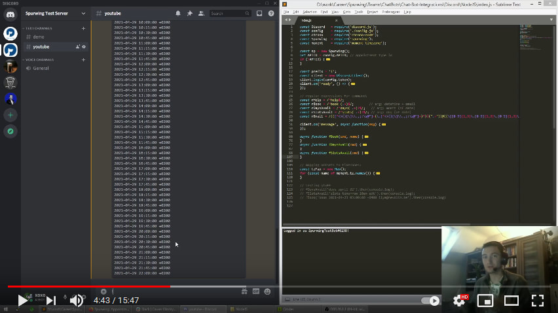Open pinned messages in Discord header

[190, 13]
